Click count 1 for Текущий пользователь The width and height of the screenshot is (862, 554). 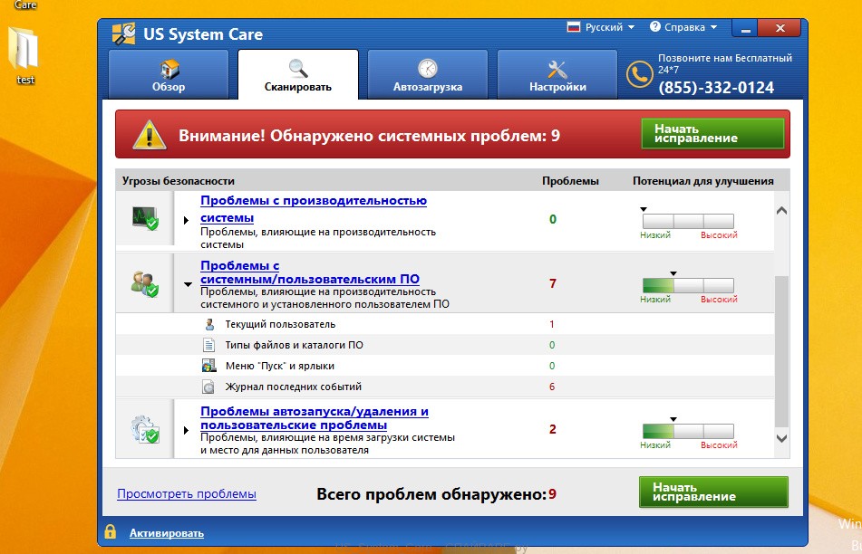coord(552,324)
